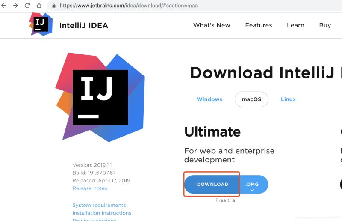Open the Installation Instructions link
Viewport: 342px width, 221px height.
(102, 213)
